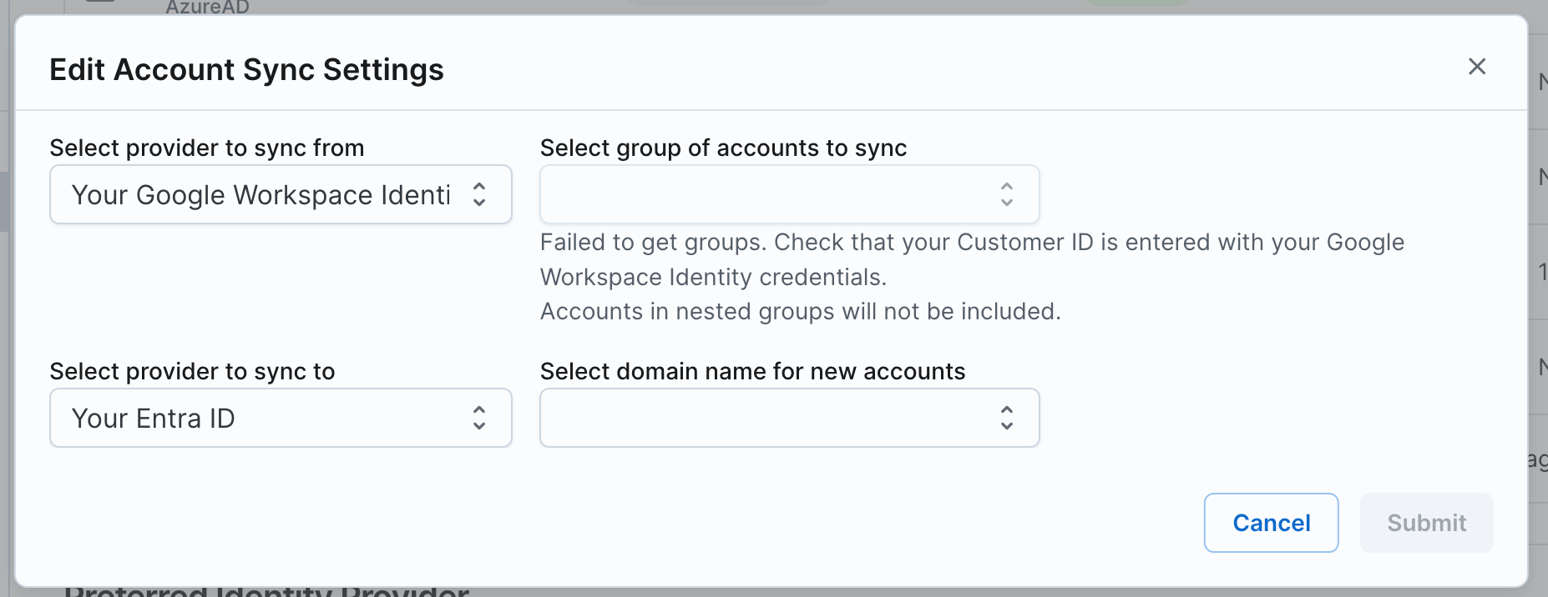Click the 'Select provider to sync from' label
Viewport: 1548px width, 597px height.
[x=207, y=148]
